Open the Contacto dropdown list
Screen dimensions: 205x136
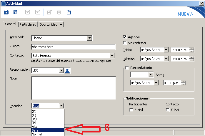tap(112, 55)
